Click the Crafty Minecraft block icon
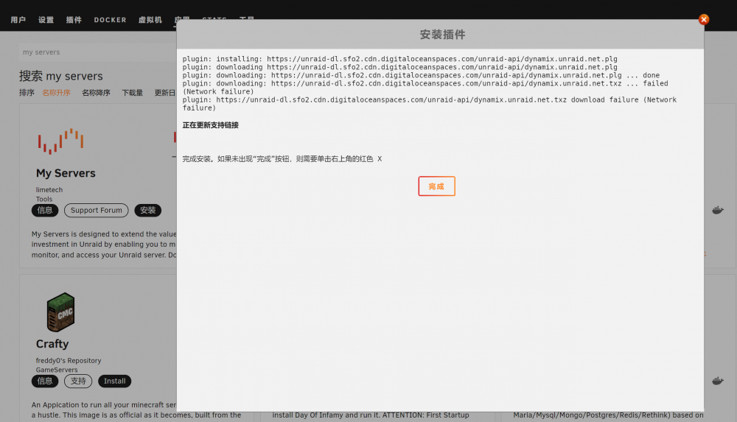The height and width of the screenshot is (422, 737). [x=60, y=312]
